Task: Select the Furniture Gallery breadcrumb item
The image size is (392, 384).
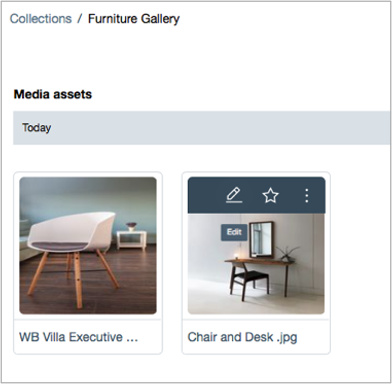Action: pos(134,19)
